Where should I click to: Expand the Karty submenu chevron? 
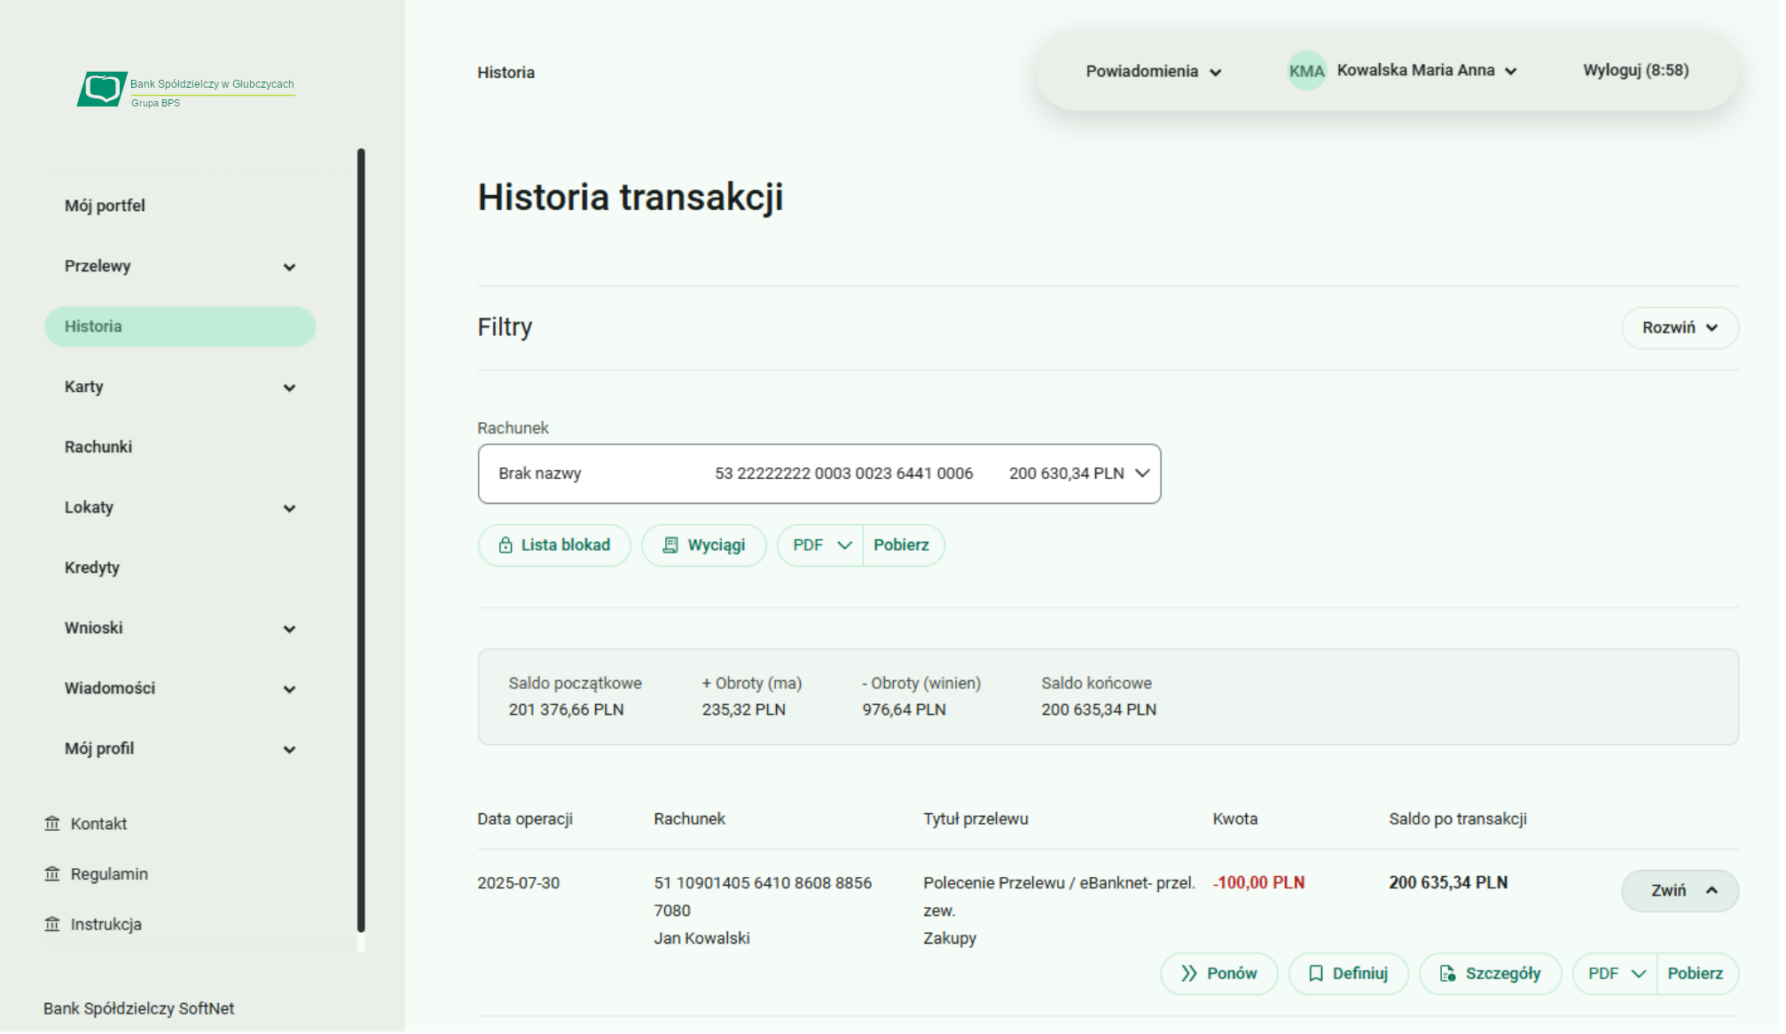[289, 388]
